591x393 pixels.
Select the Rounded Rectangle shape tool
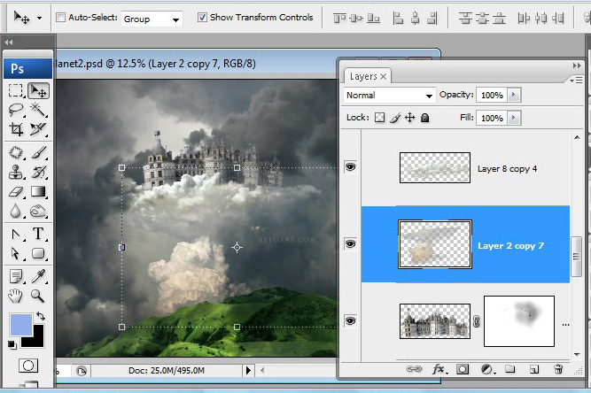[38, 253]
